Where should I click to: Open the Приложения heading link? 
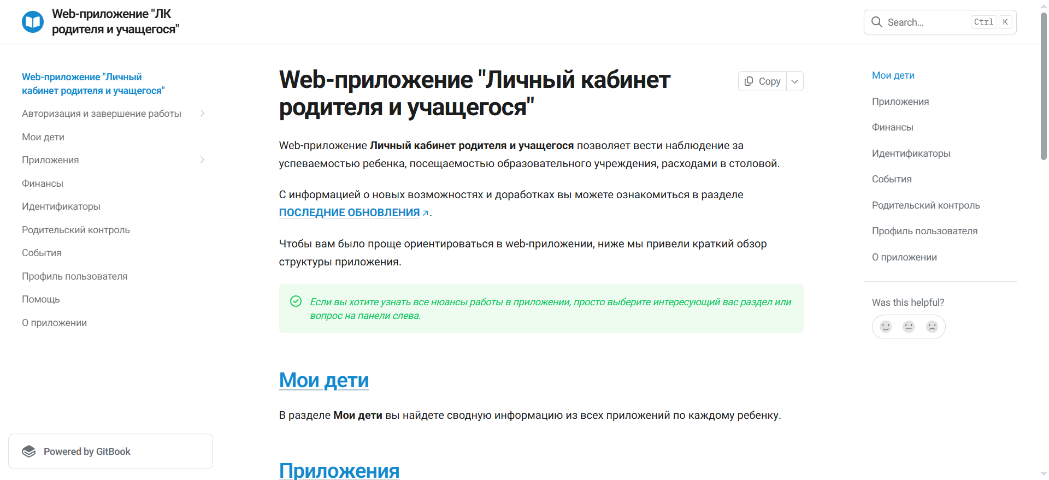pyautogui.click(x=339, y=470)
